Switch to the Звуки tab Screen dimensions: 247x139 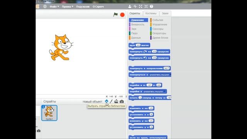coord(165,14)
